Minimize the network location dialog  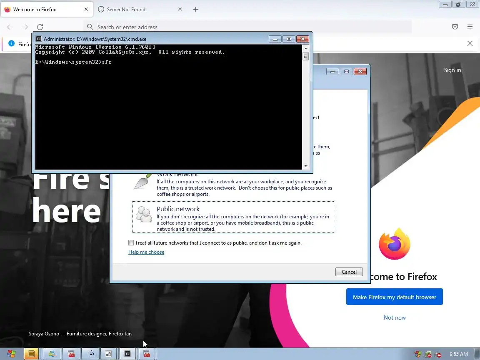coord(333,71)
